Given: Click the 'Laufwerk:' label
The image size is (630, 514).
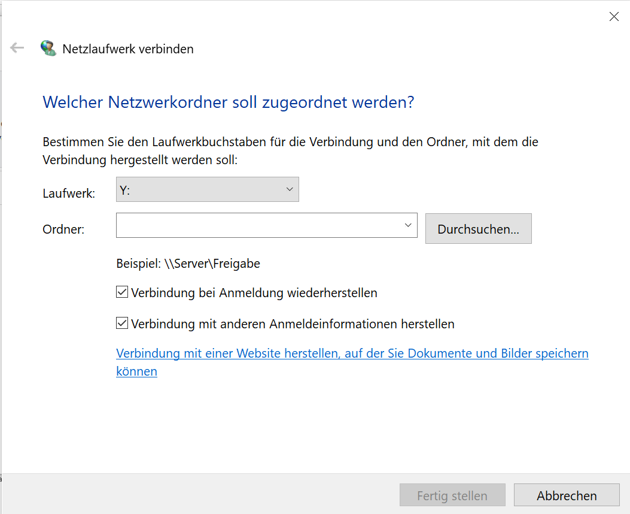Looking at the screenshot, I should tap(69, 193).
